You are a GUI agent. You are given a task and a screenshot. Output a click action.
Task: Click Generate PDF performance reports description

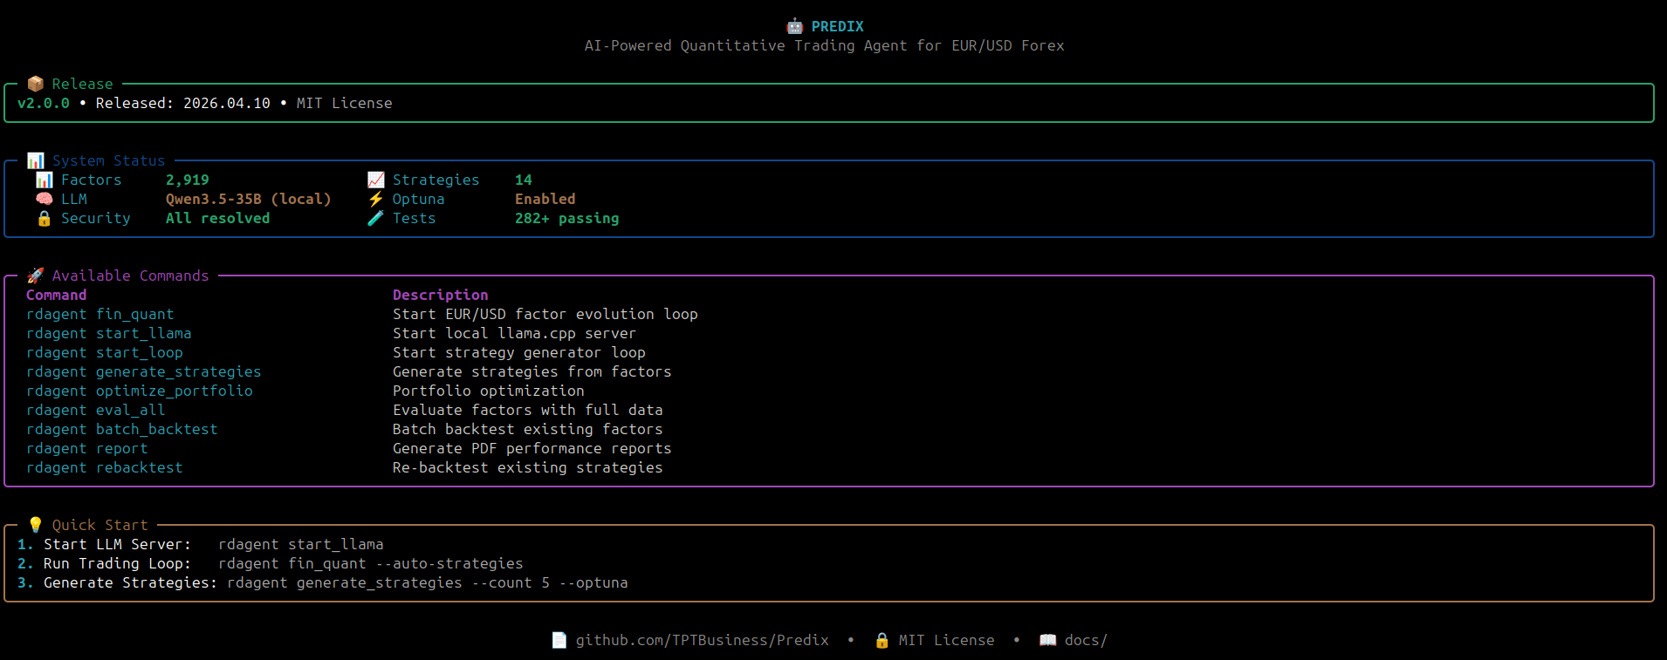(x=532, y=448)
